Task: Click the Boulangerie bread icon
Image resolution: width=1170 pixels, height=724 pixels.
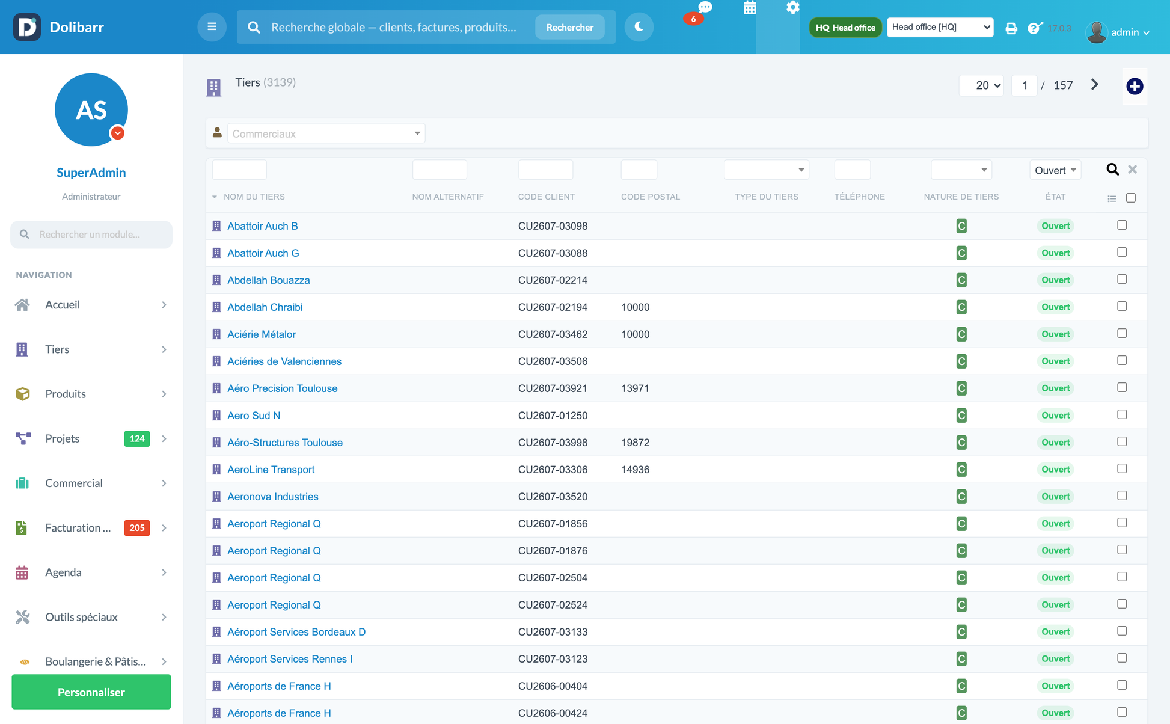Action: point(25,661)
